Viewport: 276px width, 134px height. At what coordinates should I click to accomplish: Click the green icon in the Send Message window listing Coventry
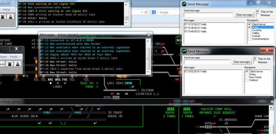pyautogui.click(x=184, y=4)
